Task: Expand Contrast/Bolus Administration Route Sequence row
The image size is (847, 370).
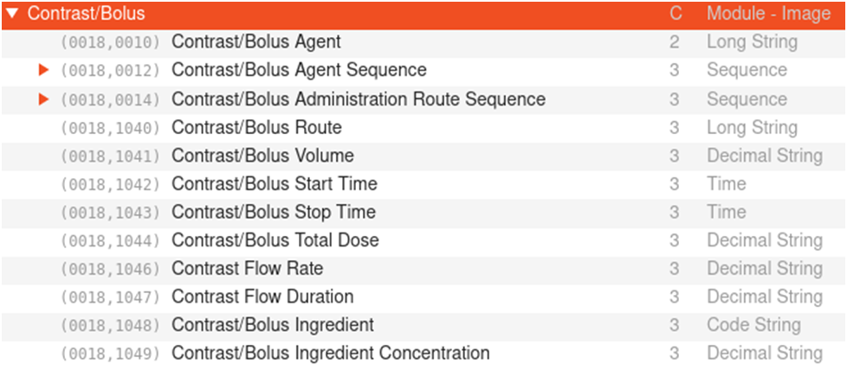Action: pos(44,99)
